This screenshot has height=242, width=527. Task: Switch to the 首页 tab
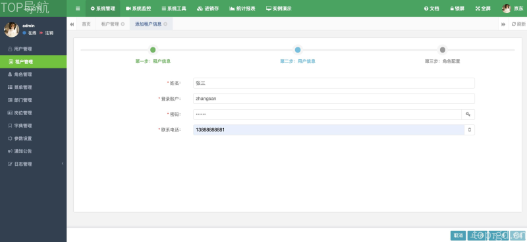[x=86, y=24]
